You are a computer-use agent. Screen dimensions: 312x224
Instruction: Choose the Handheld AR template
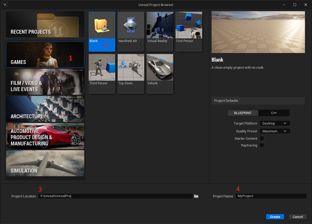(131, 31)
